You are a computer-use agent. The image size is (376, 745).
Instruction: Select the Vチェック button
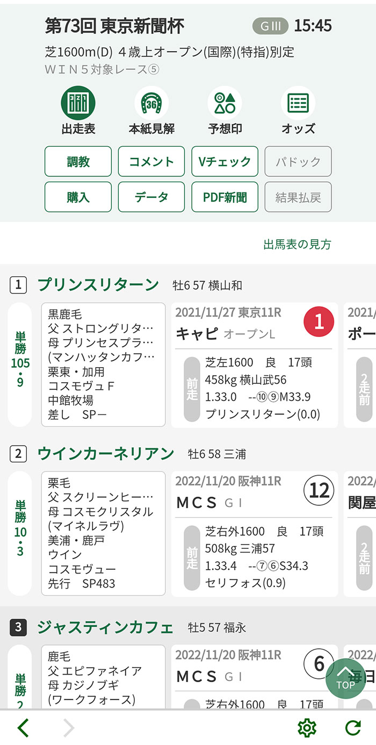click(225, 162)
